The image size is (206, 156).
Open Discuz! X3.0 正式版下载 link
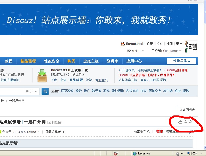coord(69,70)
